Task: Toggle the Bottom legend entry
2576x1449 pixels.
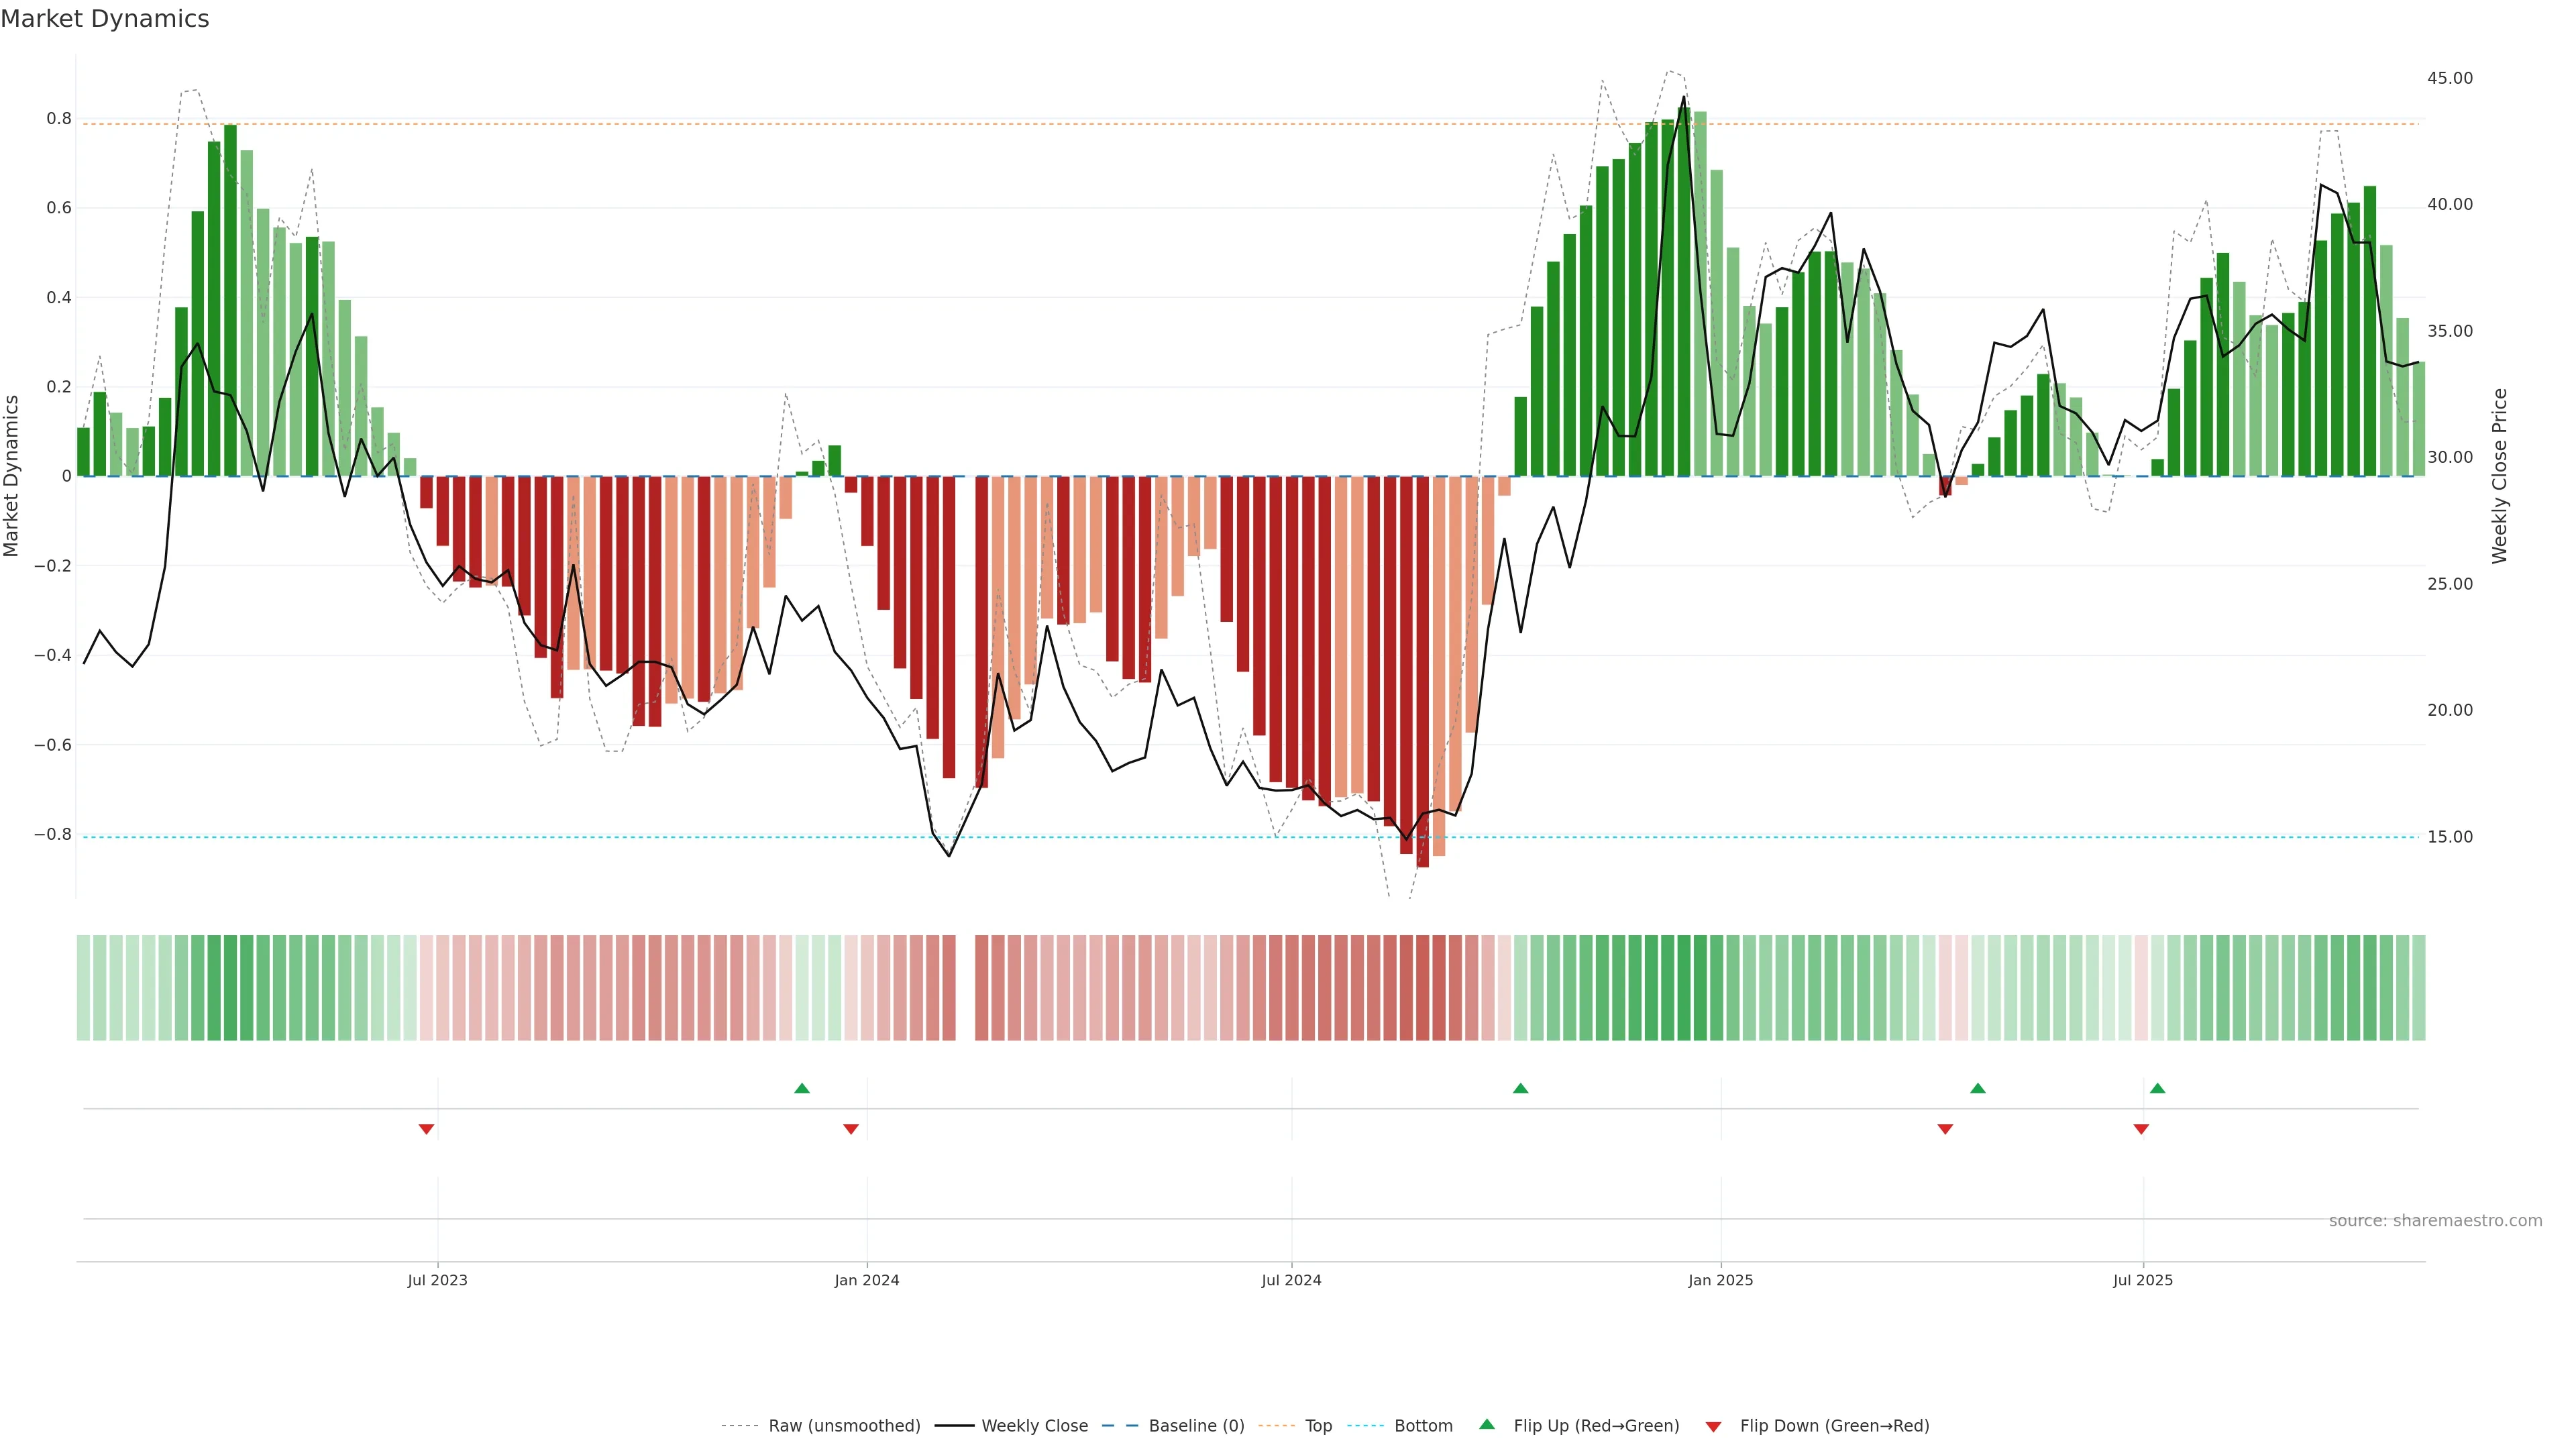Action: click(x=1423, y=1425)
